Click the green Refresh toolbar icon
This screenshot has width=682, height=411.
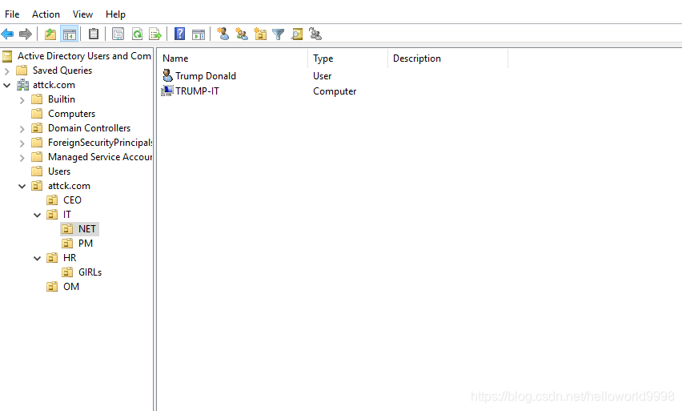(137, 34)
